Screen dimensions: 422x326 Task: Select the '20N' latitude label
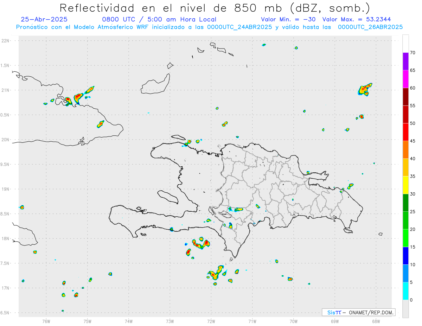click(x=6, y=140)
